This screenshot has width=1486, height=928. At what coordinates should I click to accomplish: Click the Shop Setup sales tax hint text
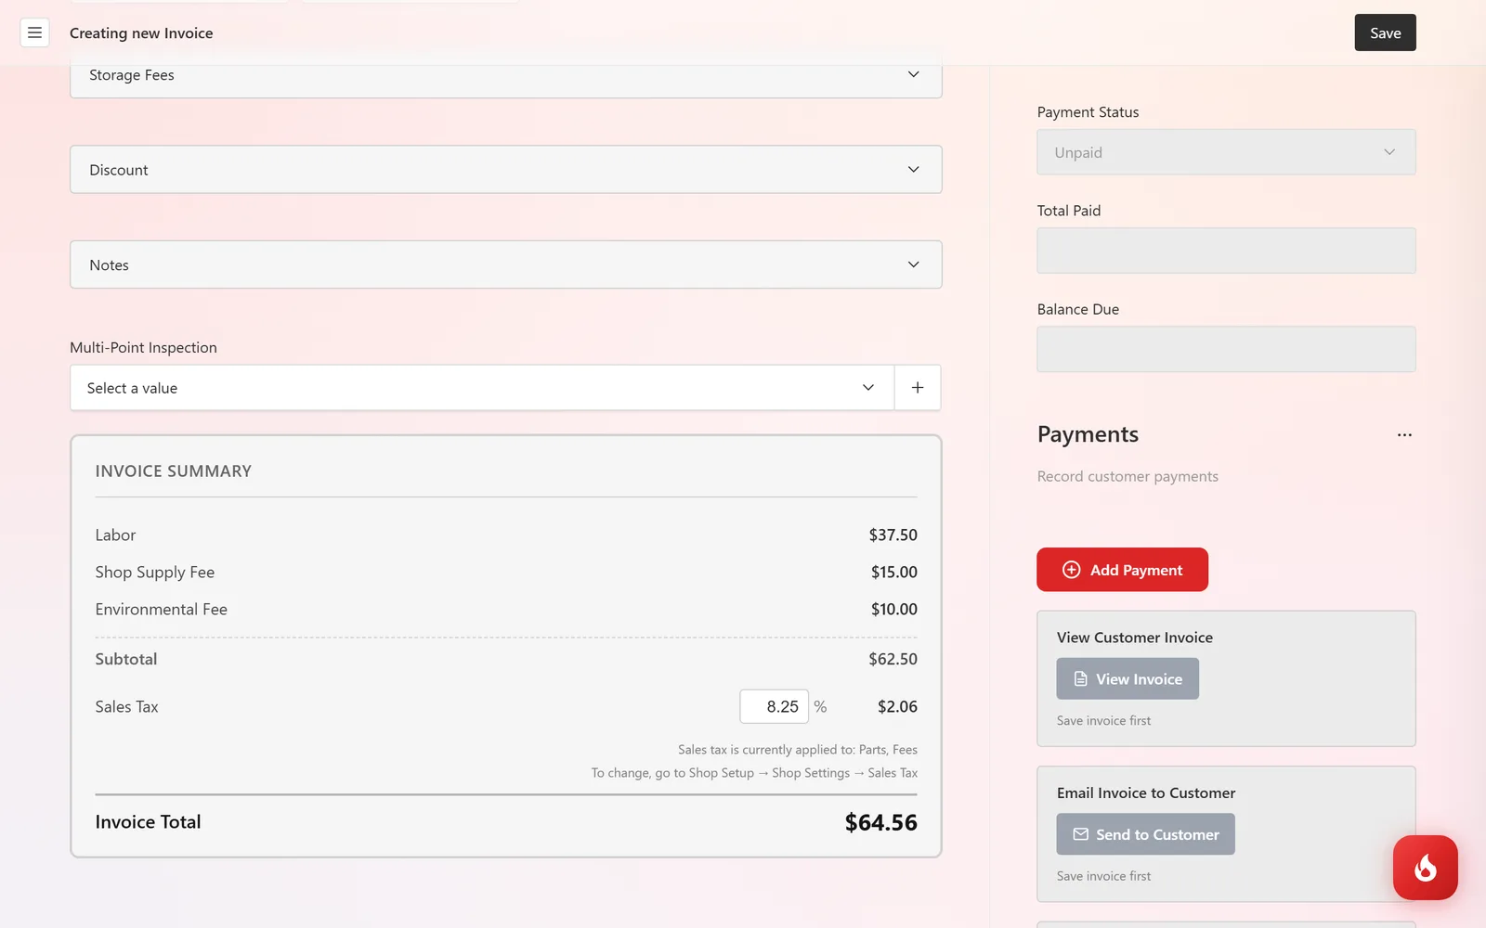pos(754,773)
